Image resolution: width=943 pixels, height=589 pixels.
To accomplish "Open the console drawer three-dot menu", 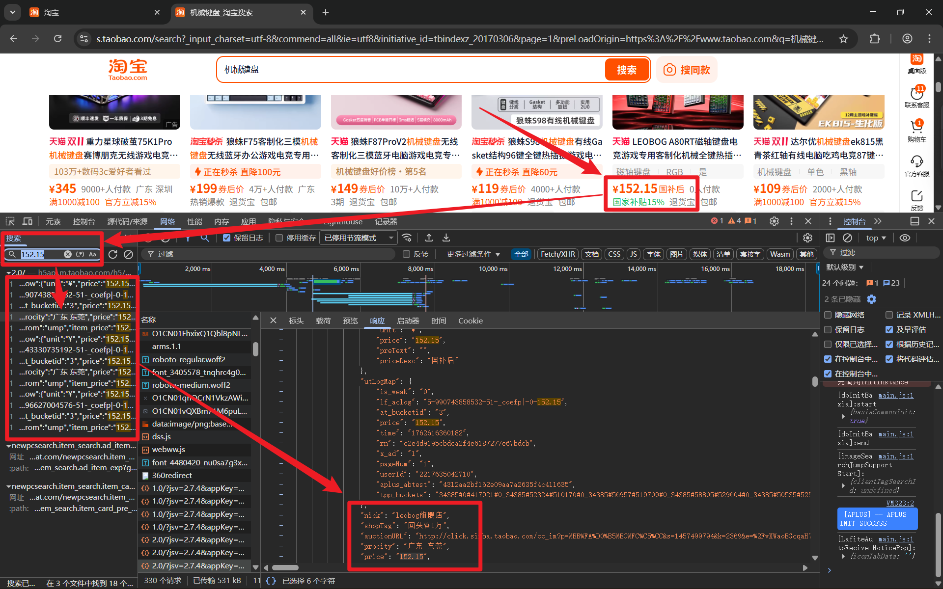I will pyautogui.click(x=830, y=221).
